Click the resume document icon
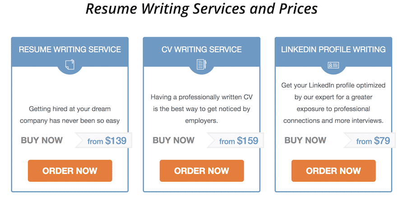The height and width of the screenshot is (201, 406). pos(69,65)
